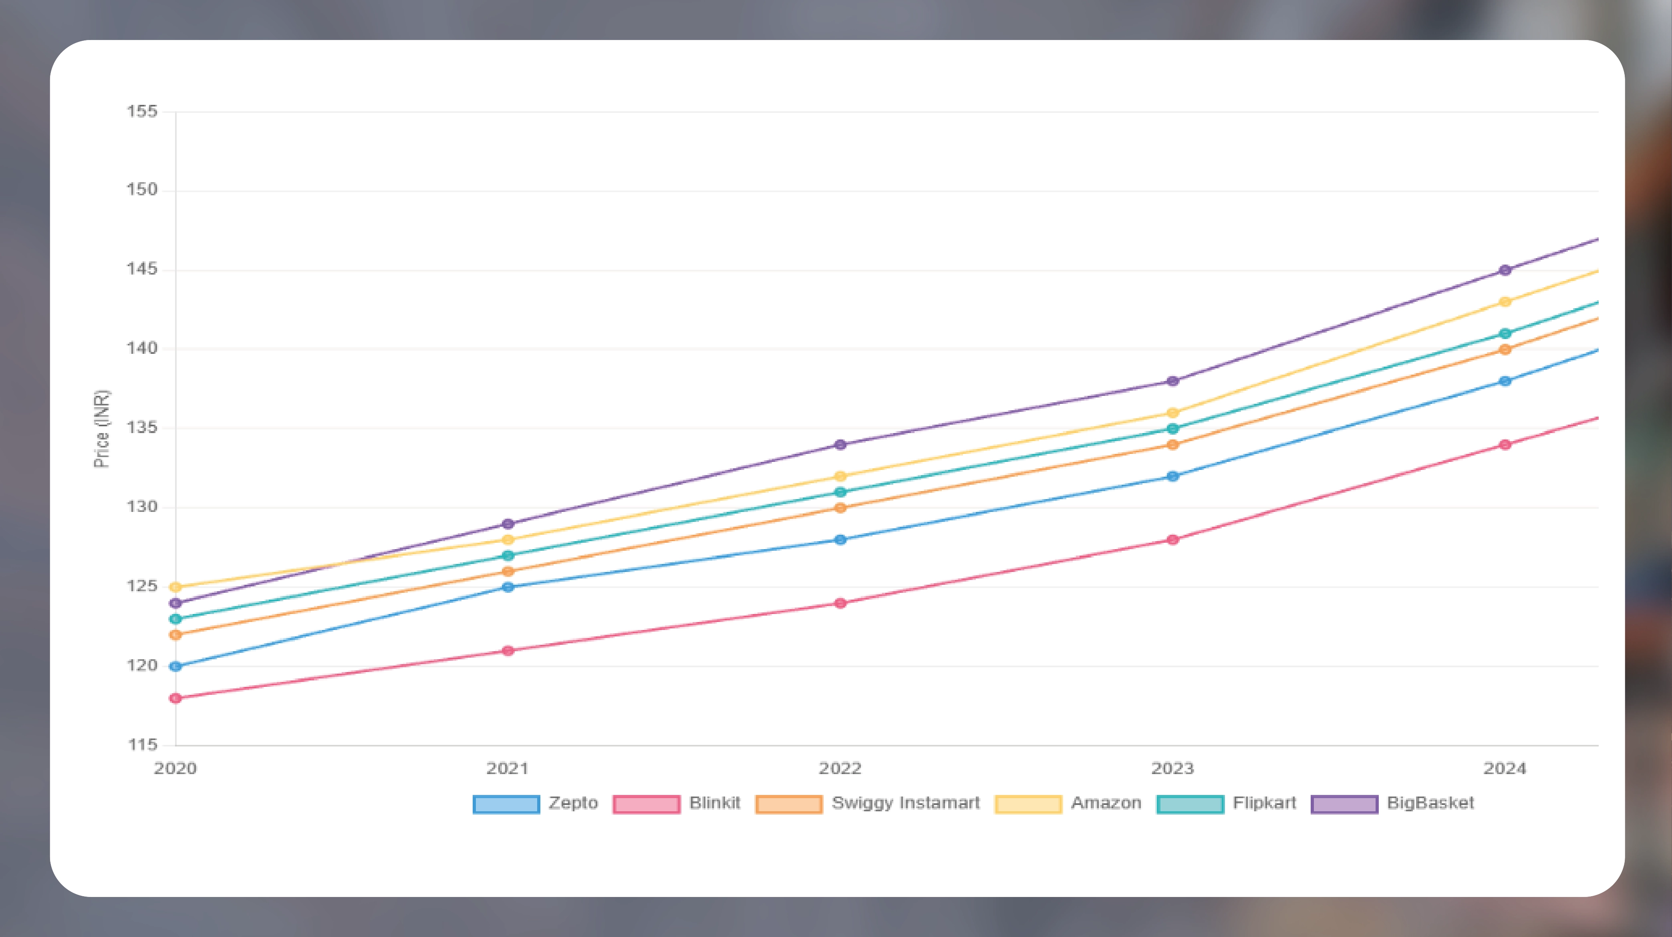
Task: Click the Price (INR) axis title
Action: pyautogui.click(x=102, y=429)
